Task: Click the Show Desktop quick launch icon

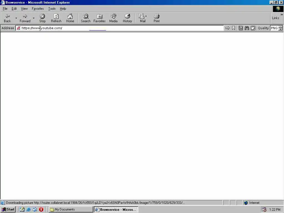Action: click(x=35, y=210)
